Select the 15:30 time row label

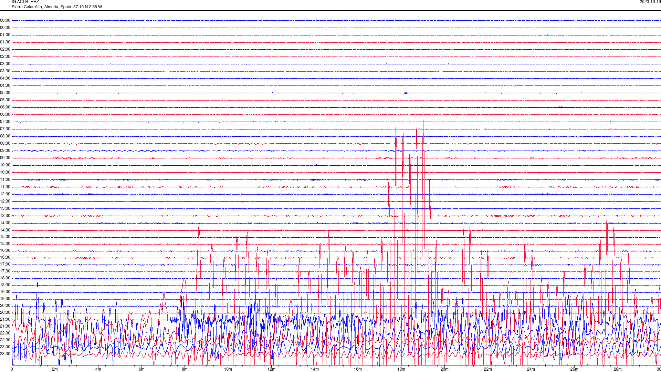point(5,244)
